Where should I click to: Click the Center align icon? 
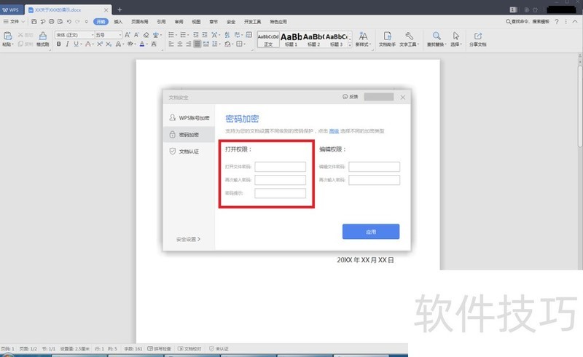[x=180, y=44]
